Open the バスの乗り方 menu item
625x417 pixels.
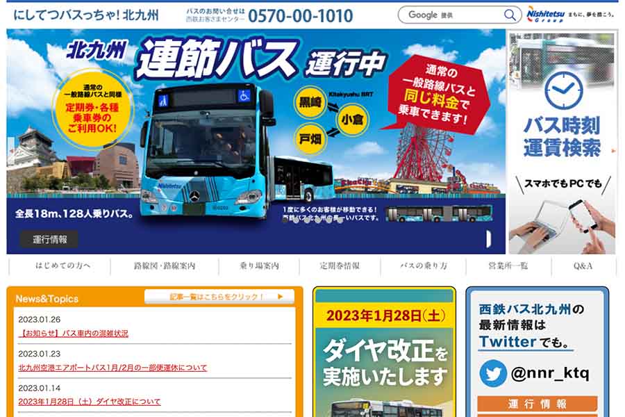click(x=424, y=265)
